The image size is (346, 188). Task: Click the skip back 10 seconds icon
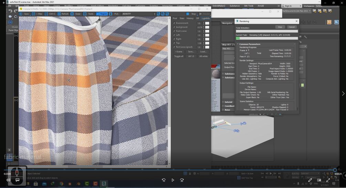coord(164,180)
